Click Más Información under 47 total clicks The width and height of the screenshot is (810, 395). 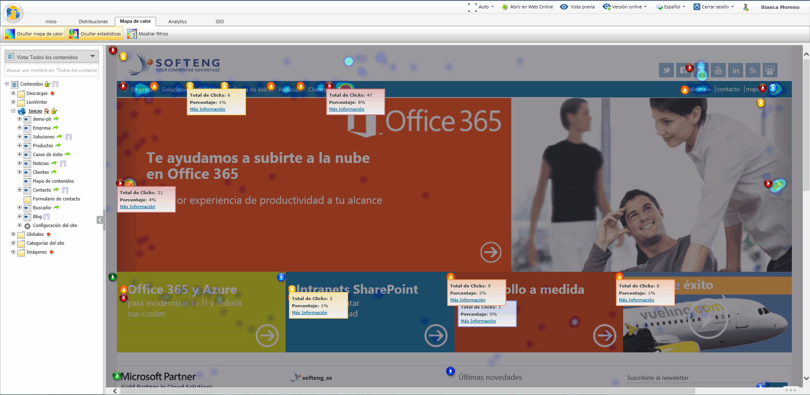pos(346,109)
